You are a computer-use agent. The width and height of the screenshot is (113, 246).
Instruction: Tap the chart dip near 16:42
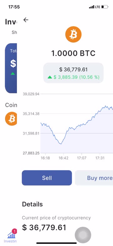tap(61, 143)
